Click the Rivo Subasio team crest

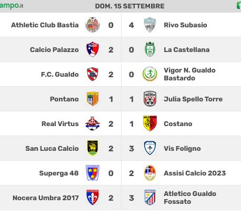[150, 25]
